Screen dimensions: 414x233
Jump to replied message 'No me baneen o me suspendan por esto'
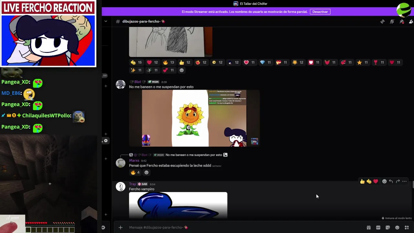pos(194,155)
